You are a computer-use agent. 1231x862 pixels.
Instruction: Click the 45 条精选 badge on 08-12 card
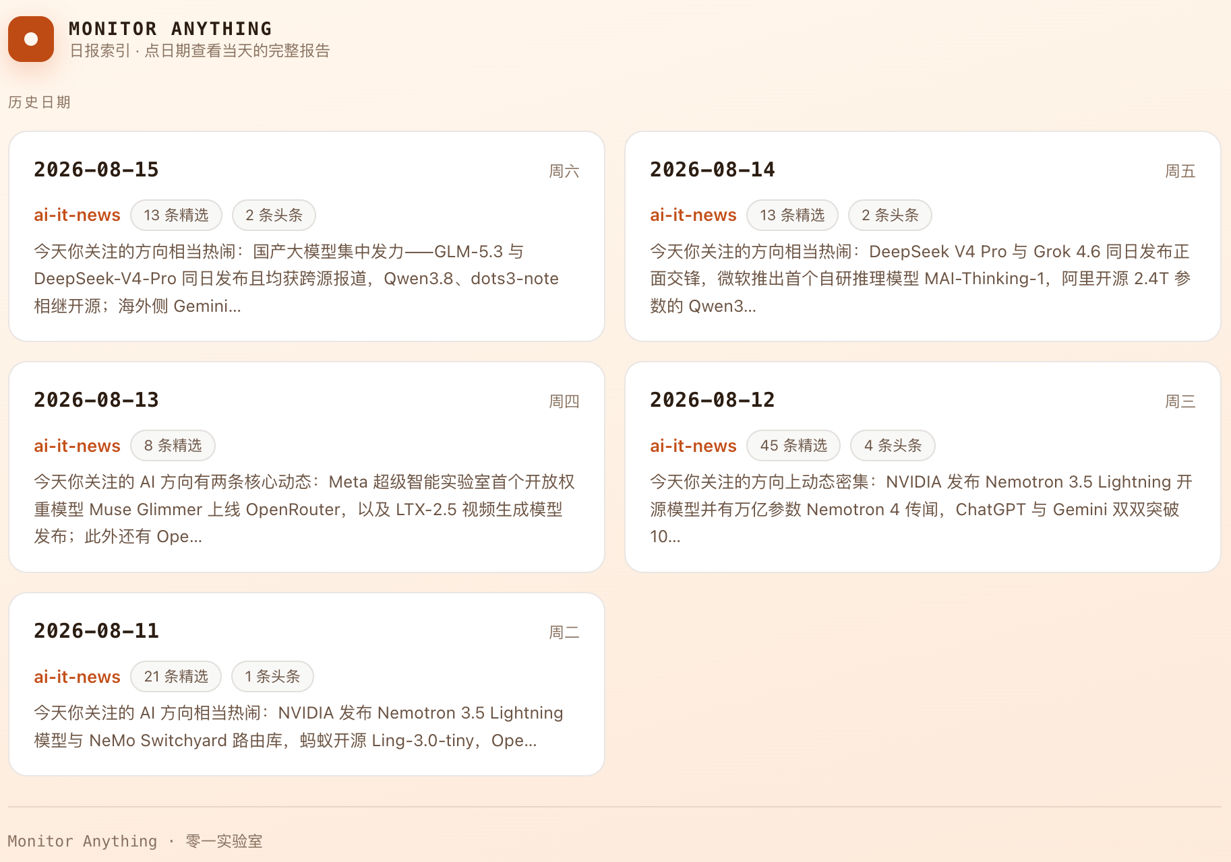coord(793,446)
